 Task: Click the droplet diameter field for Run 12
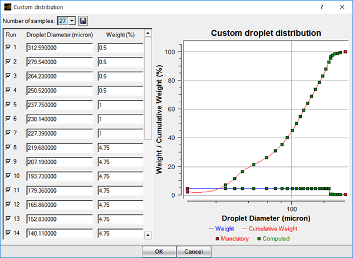59,204
